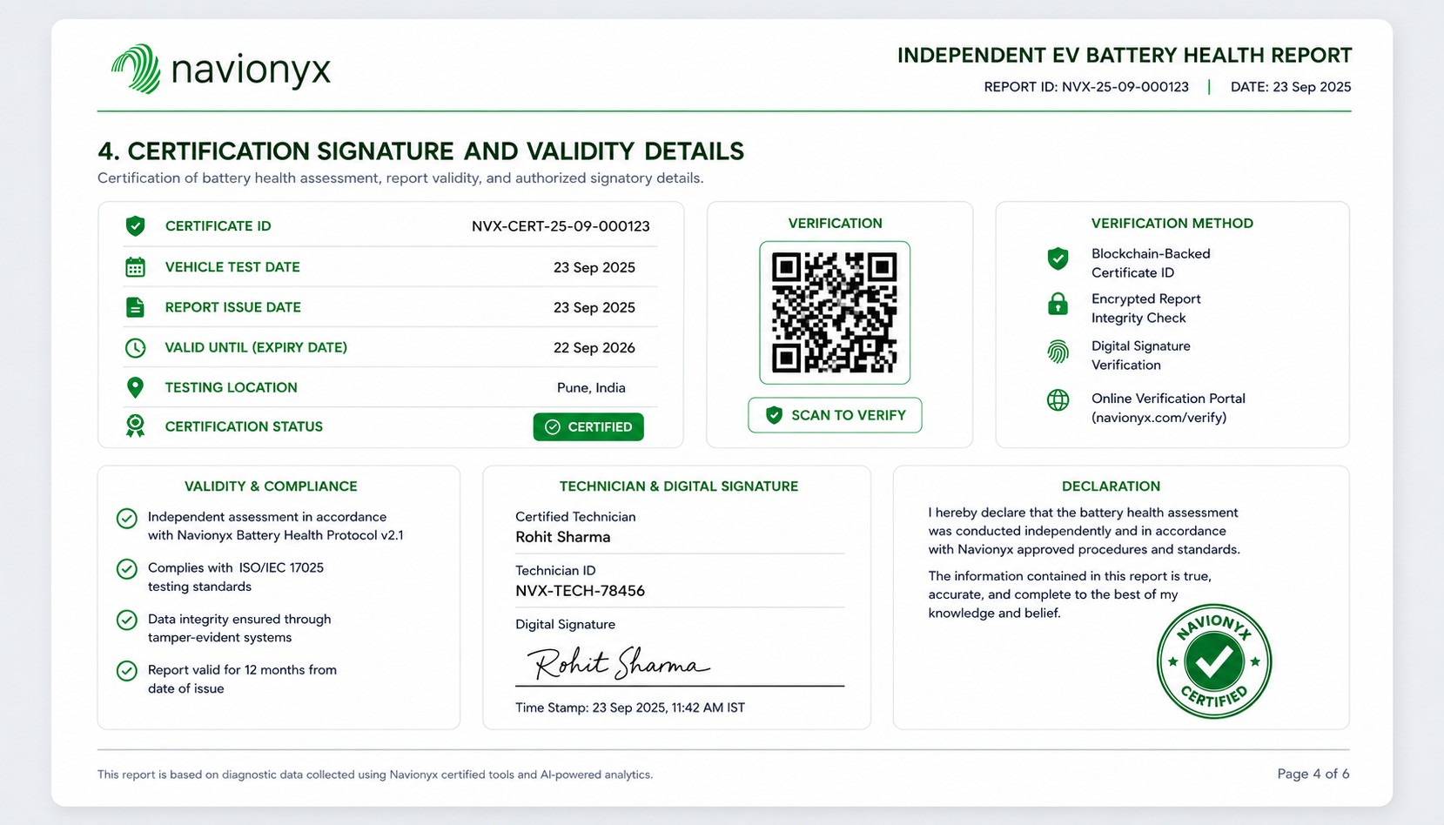The height and width of the screenshot is (825, 1444).
Task: Click the Blockchain-Backed Certificate ID text
Action: (x=1151, y=263)
